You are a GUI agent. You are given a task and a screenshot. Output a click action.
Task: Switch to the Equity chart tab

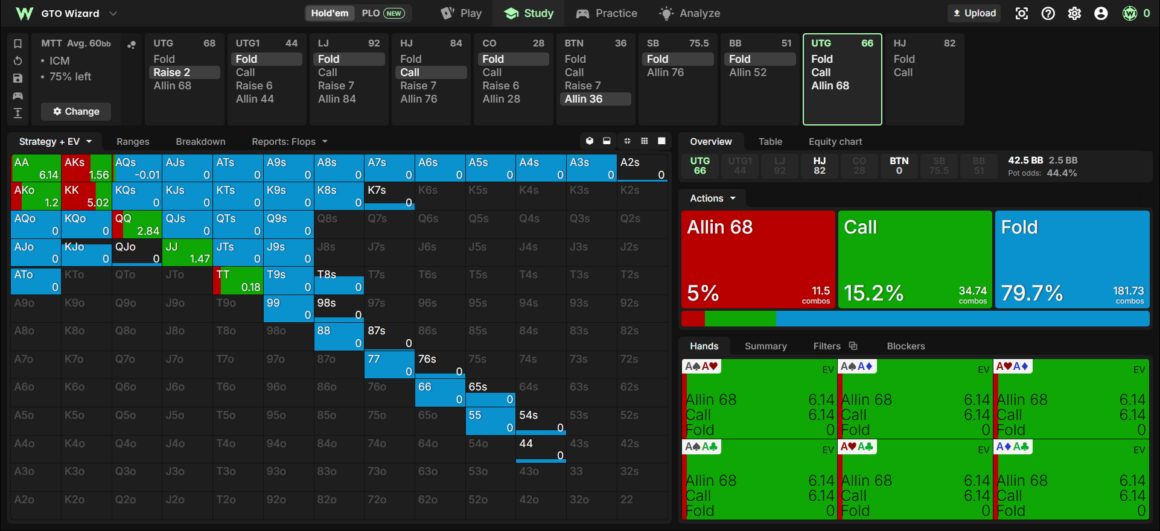[x=835, y=142]
